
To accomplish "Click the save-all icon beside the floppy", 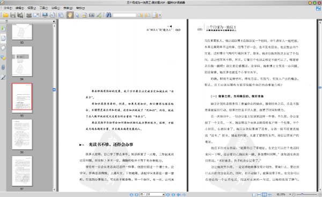I will (x=20, y=15).
